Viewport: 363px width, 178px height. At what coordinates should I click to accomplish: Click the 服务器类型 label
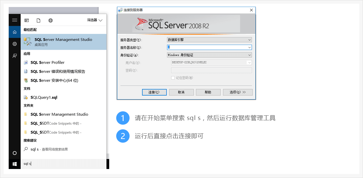pos(131,40)
